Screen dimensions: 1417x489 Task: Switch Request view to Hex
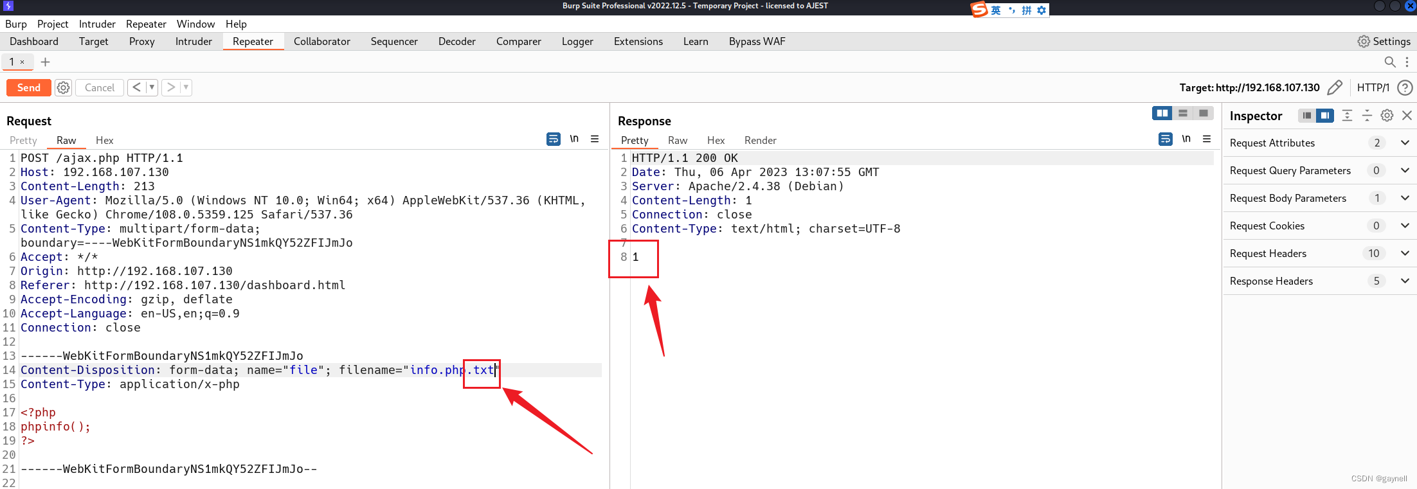(104, 140)
